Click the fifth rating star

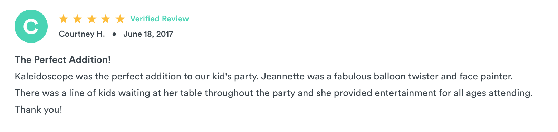click(x=120, y=19)
